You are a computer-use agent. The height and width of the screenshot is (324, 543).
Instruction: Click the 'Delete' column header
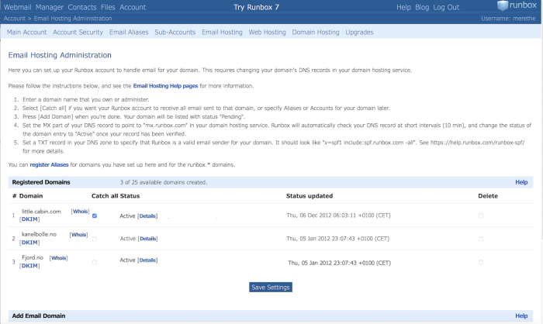(488, 196)
